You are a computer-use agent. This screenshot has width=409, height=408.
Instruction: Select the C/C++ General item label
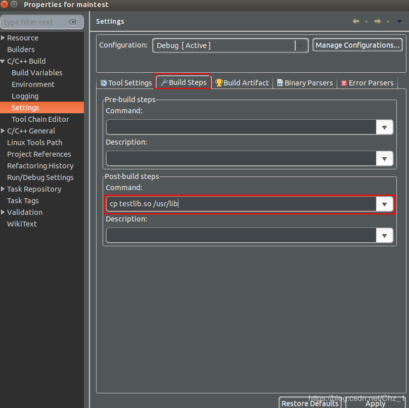tap(31, 131)
